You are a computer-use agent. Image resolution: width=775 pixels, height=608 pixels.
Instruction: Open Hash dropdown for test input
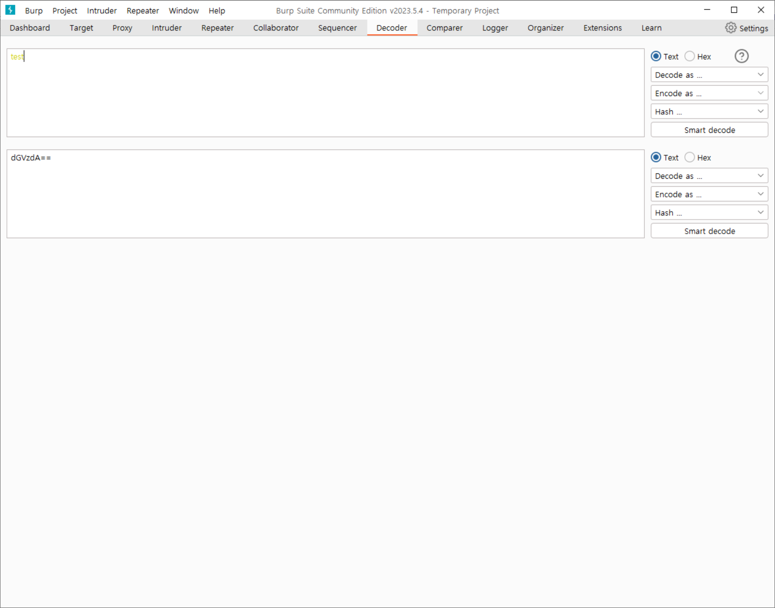pyautogui.click(x=709, y=112)
